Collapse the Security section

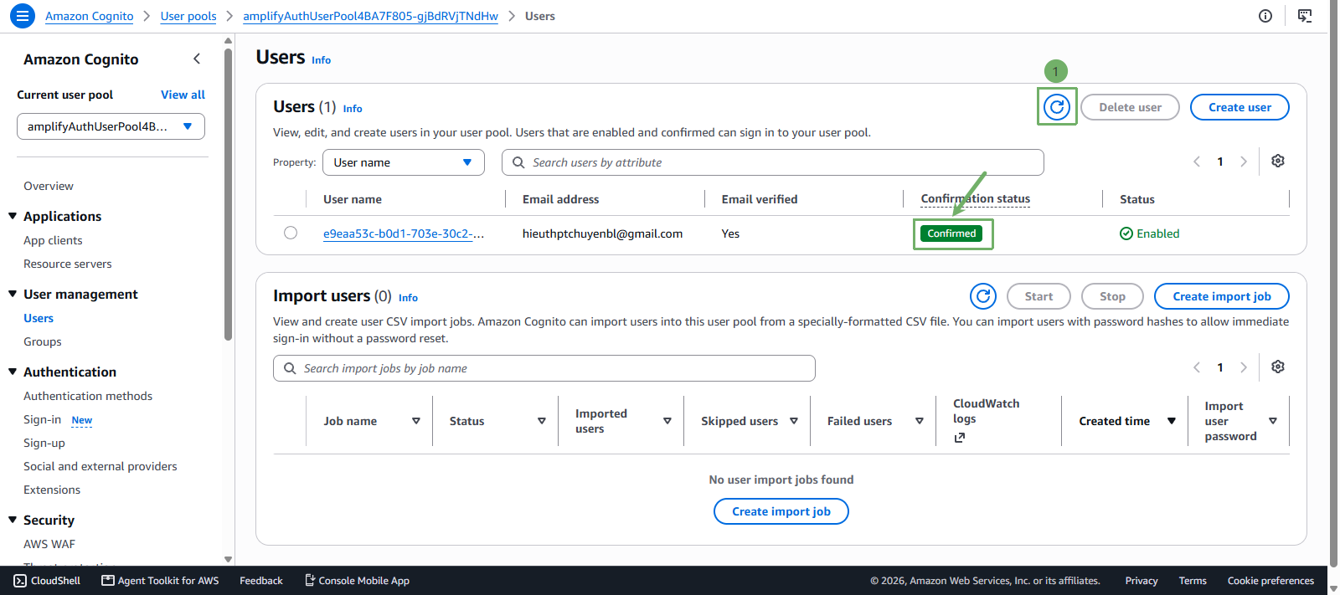coord(13,520)
